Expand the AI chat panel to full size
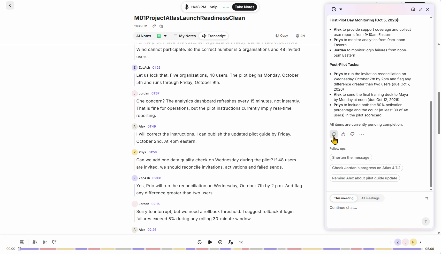The image size is (441, 254). coord(420,9)
